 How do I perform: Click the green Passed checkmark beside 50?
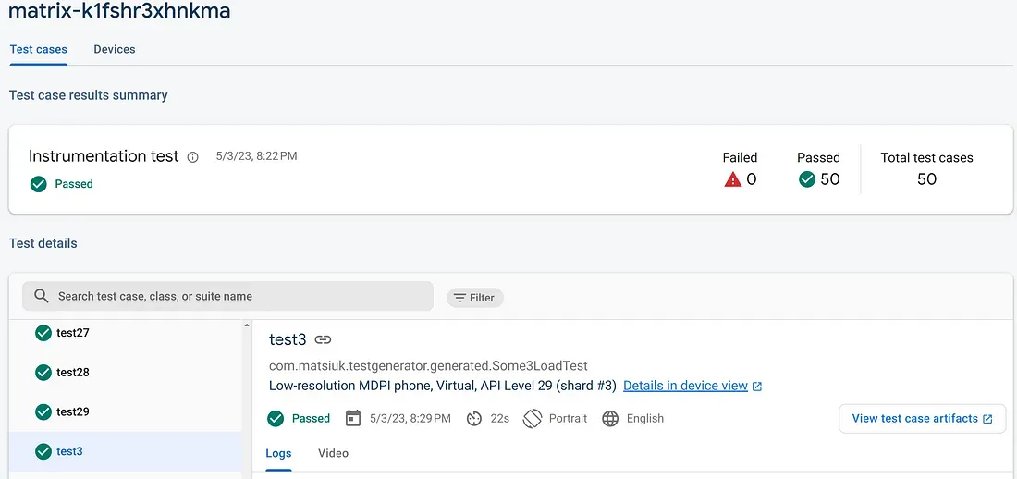(x=807, y=179)
